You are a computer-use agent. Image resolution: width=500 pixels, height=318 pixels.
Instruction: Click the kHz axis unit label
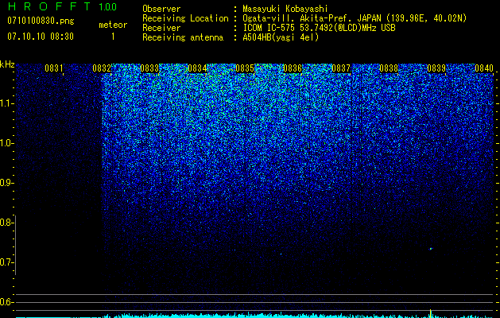(7, 64)
